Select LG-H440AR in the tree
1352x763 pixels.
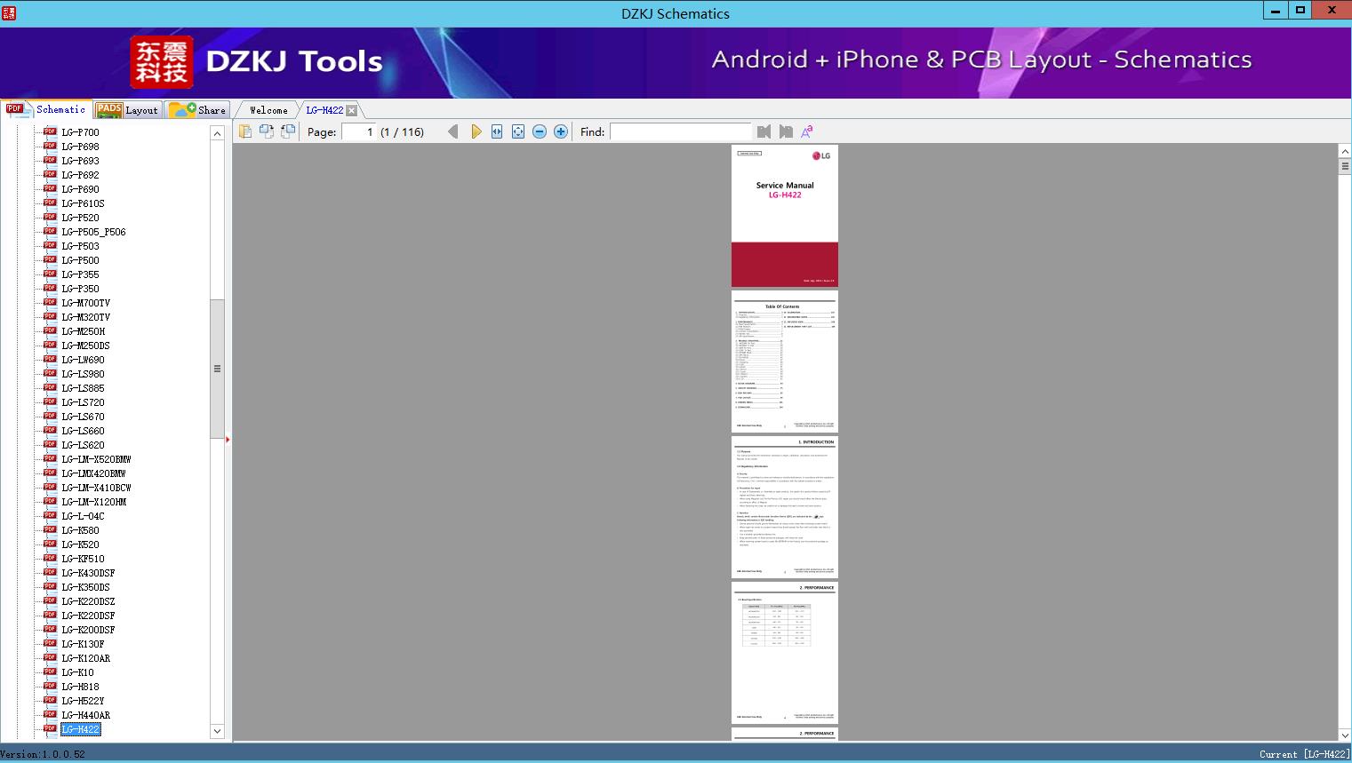click(86, 715)
